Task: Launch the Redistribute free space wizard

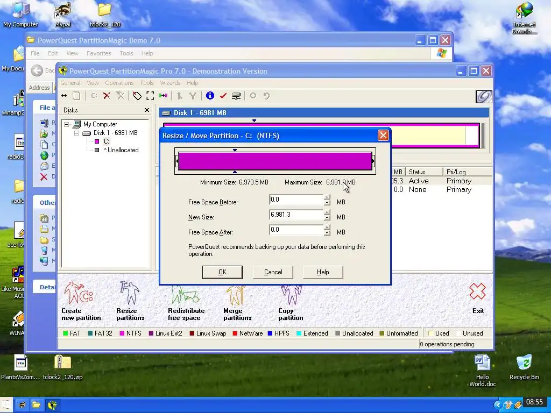Action: click(186, 303)
